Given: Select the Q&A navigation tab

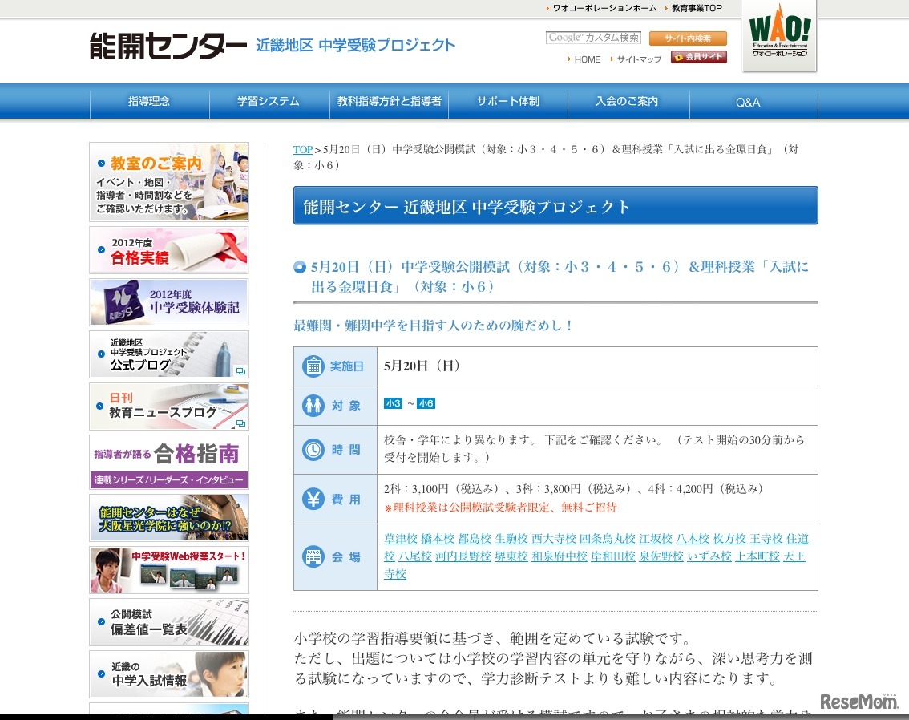Looking at the screenshot, I should pos(748,103).
